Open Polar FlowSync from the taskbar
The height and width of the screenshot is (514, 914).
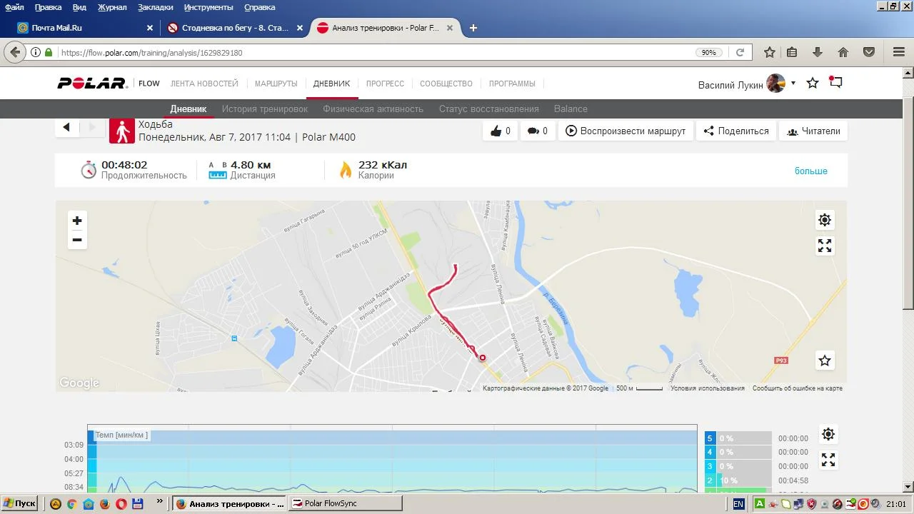pos(345,503)
